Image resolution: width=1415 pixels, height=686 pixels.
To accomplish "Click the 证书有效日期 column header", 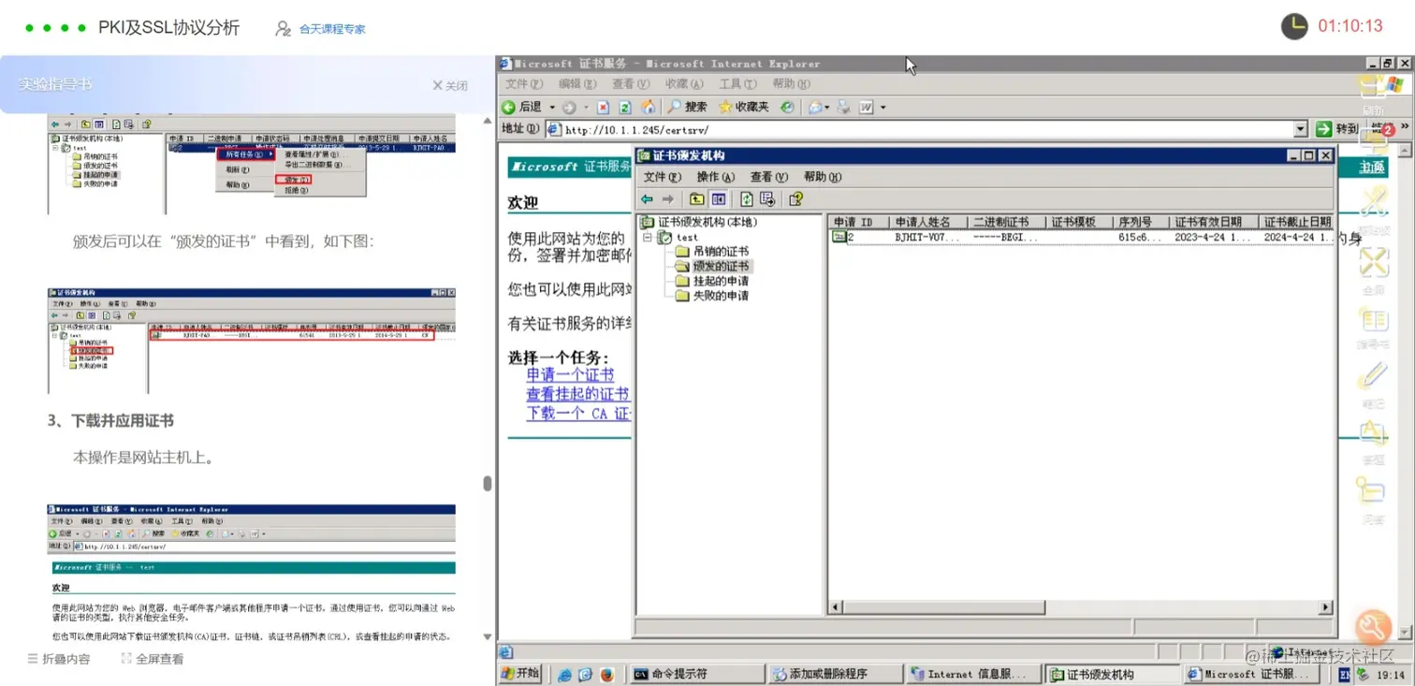I will [1212, 222].
